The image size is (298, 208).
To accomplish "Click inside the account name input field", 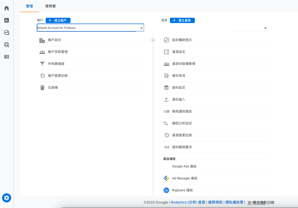I will coord(84,28).
